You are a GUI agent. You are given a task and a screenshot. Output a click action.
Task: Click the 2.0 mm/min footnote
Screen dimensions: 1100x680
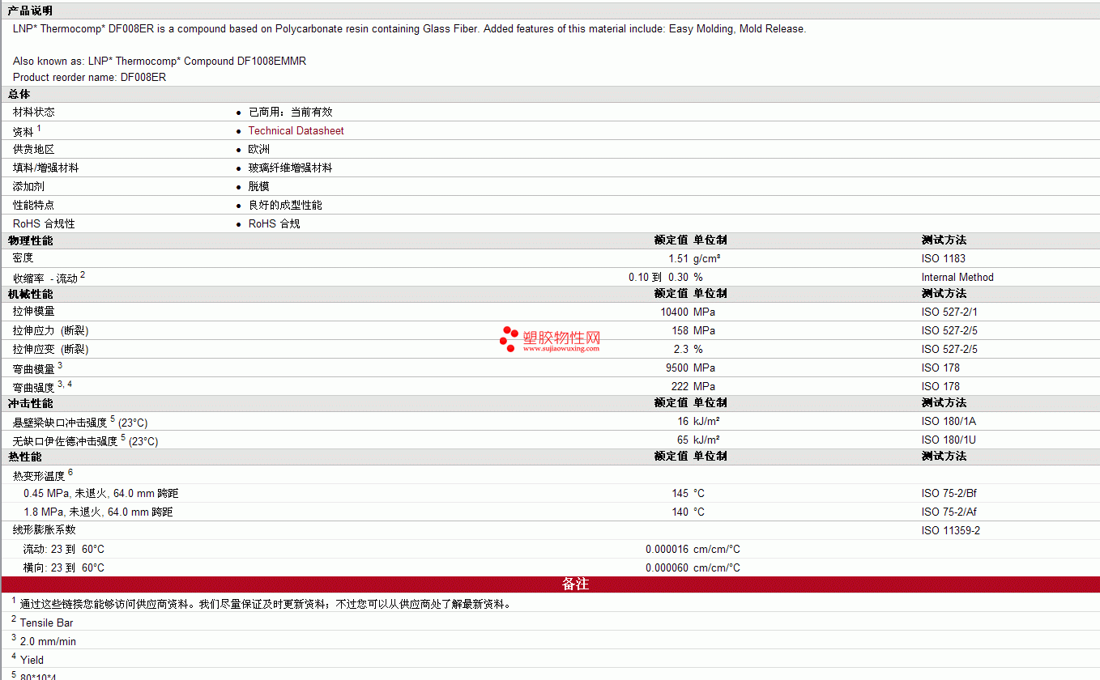point(48,641)
